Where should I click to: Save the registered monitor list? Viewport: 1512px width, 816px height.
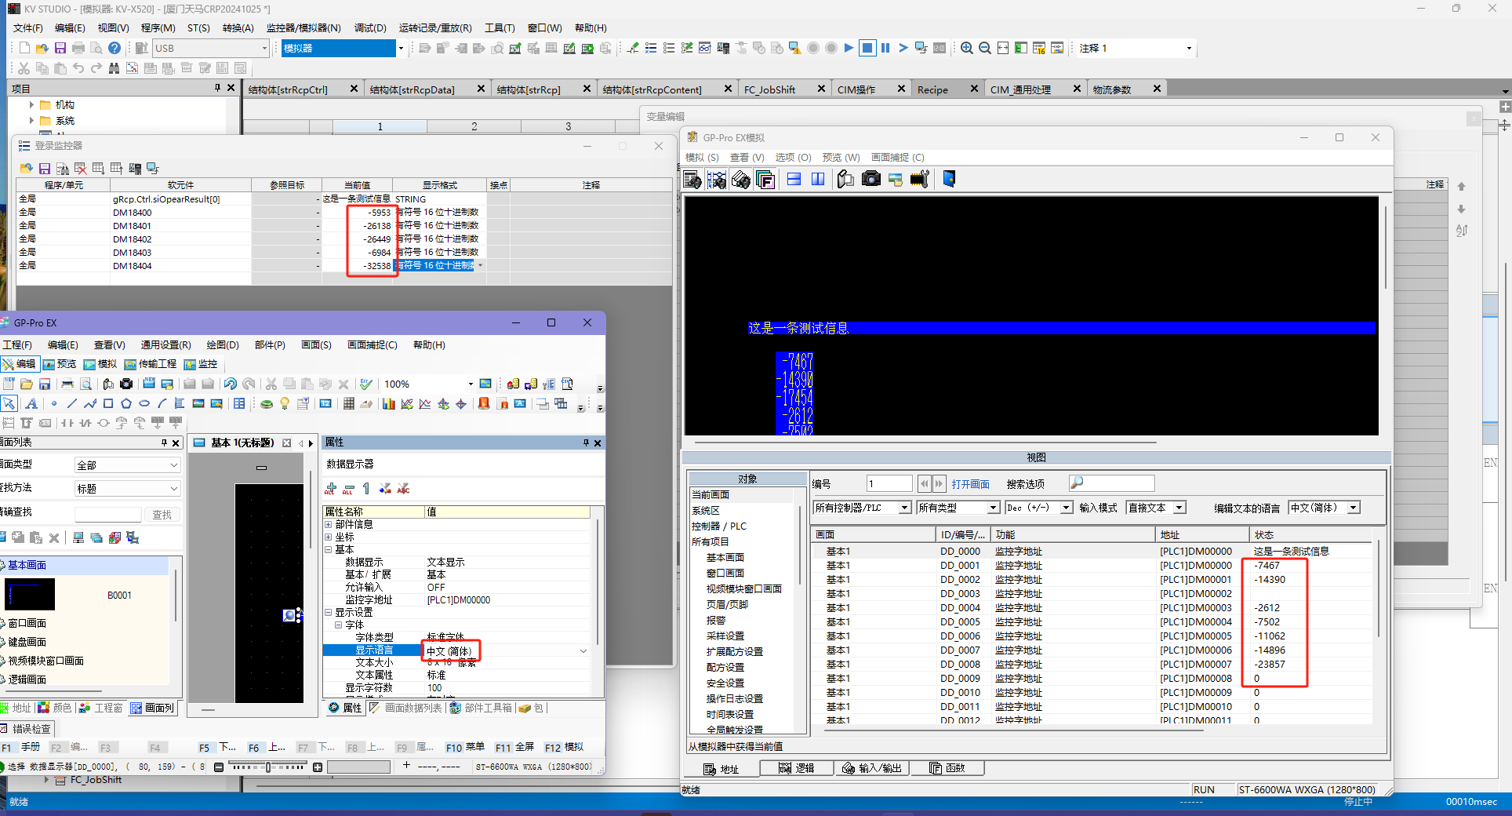point(45,169)
